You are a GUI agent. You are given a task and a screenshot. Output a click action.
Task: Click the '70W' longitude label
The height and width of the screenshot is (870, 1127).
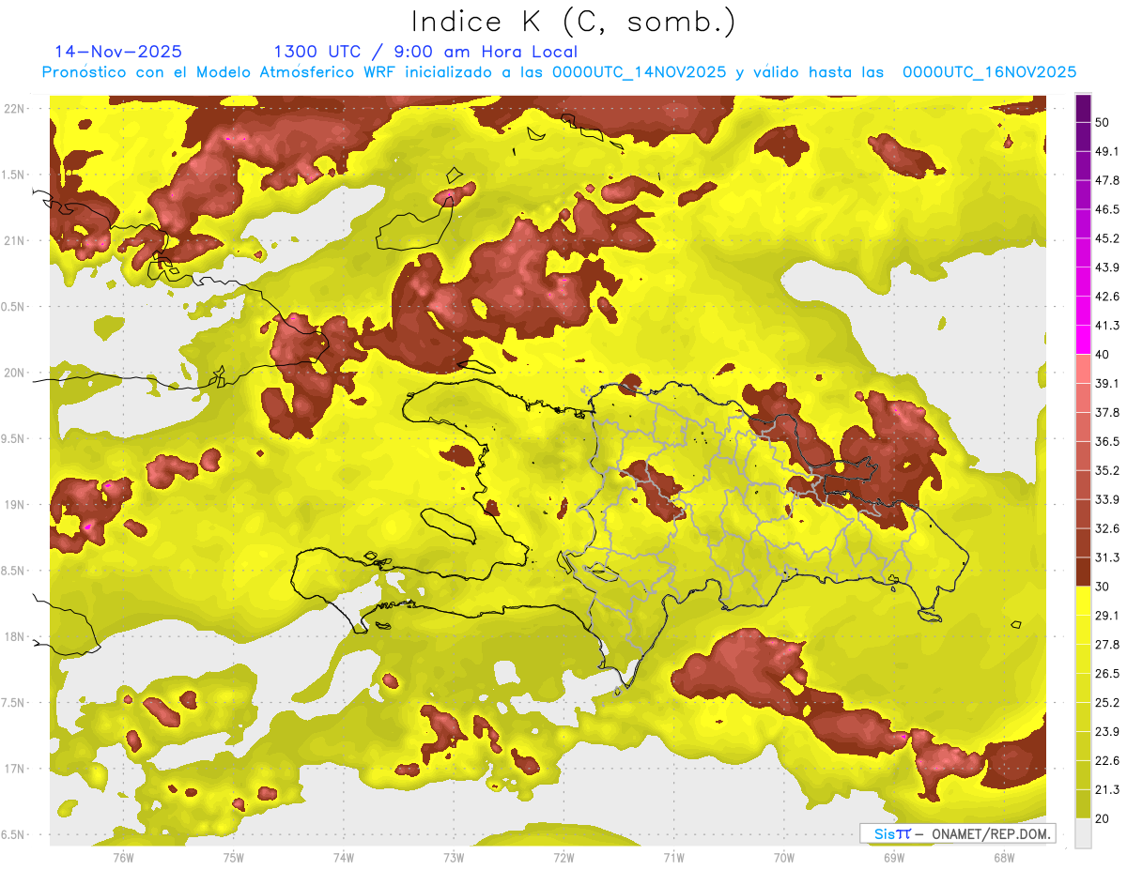click(x=784, y=857)
